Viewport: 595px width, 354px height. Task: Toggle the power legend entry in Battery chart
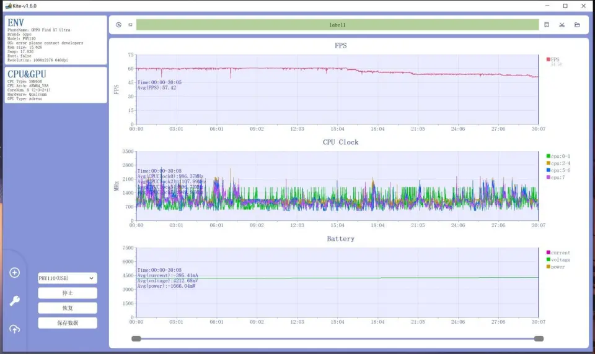click(x=557, y=267)
